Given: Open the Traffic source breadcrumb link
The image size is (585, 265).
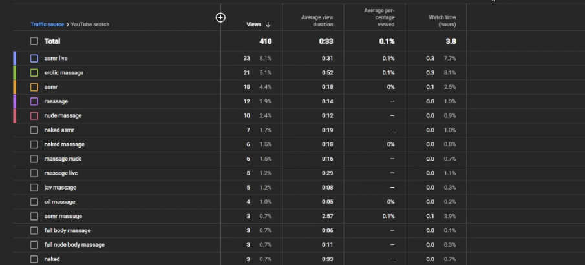Looking at the screenshot, I should pyautogui.click(x=47, y=25).
